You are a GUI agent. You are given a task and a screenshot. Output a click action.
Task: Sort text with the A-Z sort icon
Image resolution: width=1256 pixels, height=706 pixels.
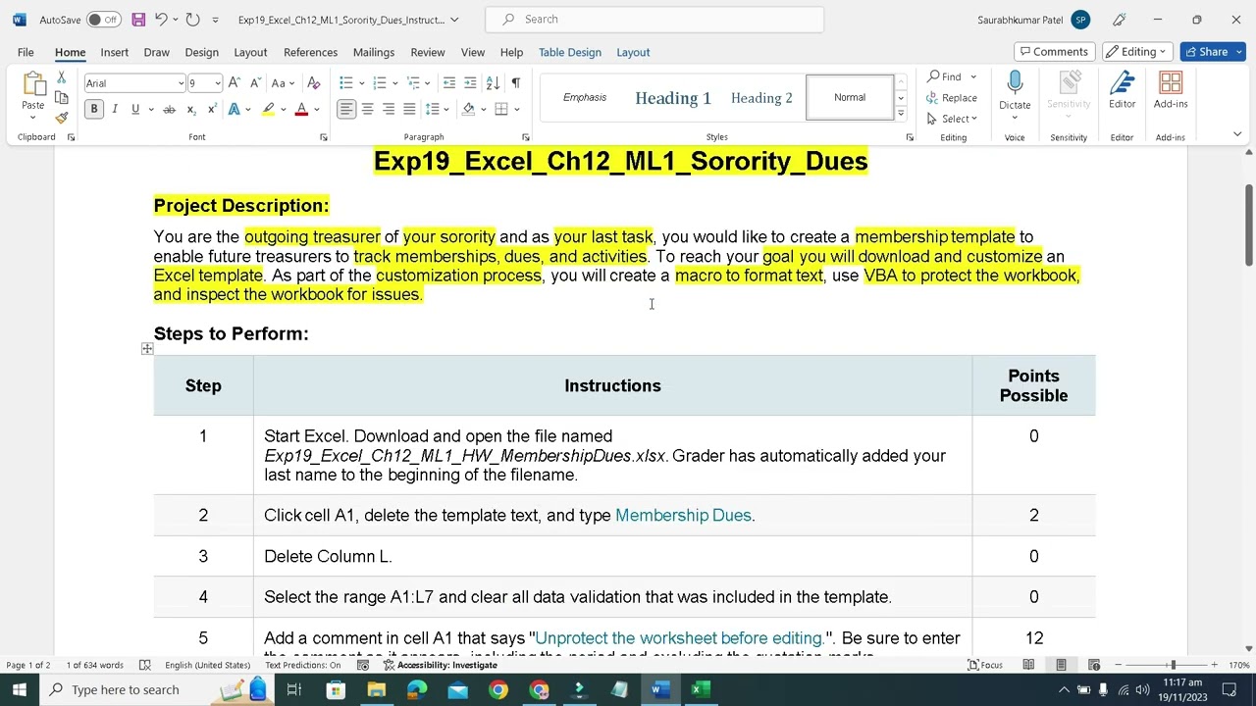(493, 83)
